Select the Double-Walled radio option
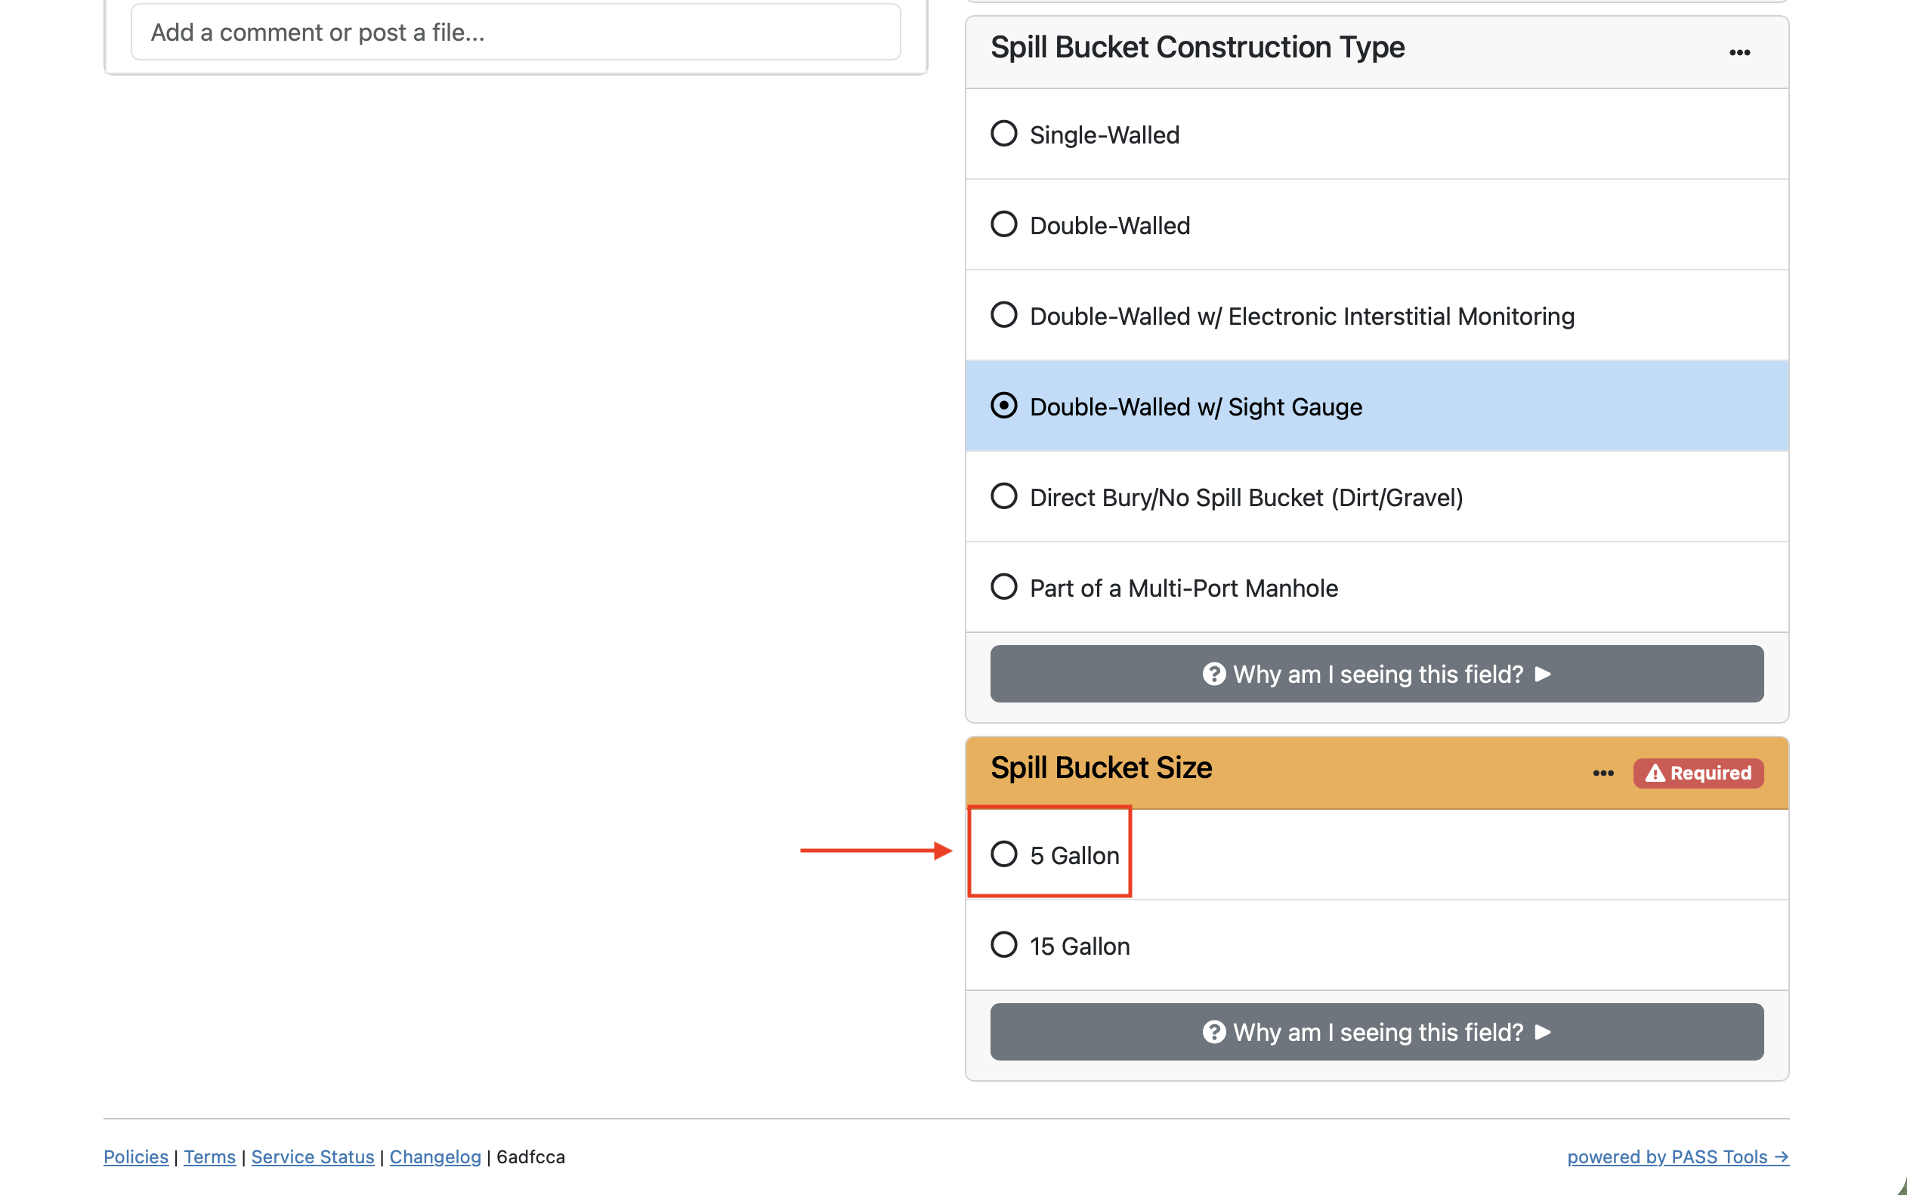Image resolution: width=1907 pixels, height=1195 pixels. click(1003, 224)
